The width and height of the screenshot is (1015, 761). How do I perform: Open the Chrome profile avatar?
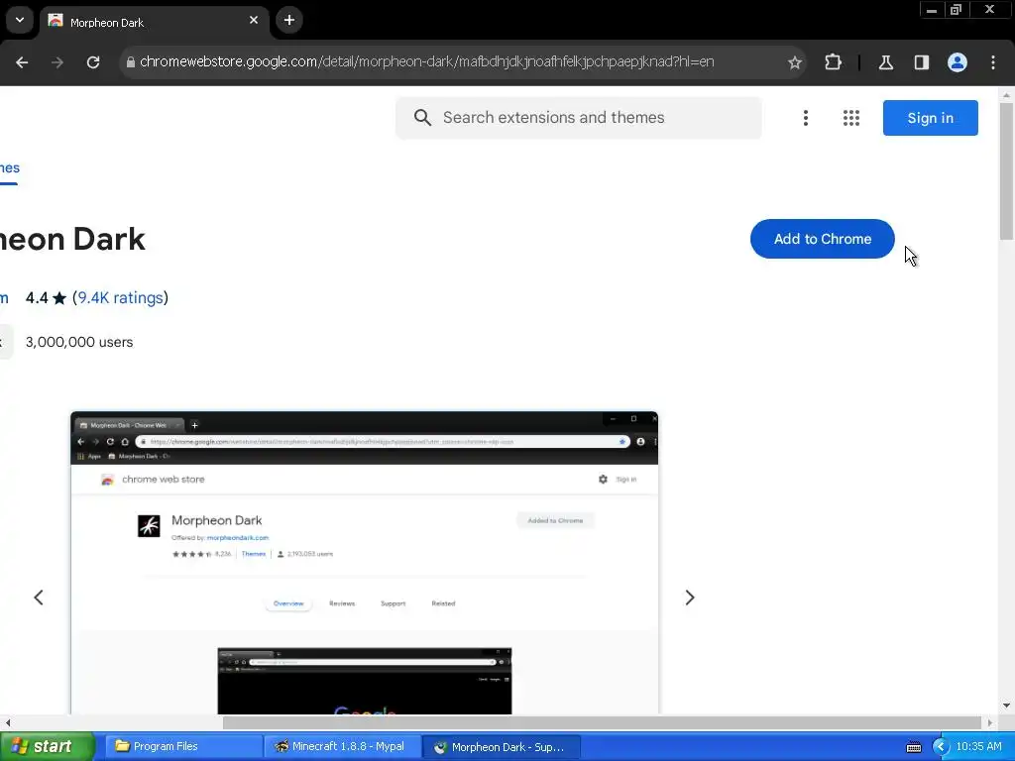point(958,62)
